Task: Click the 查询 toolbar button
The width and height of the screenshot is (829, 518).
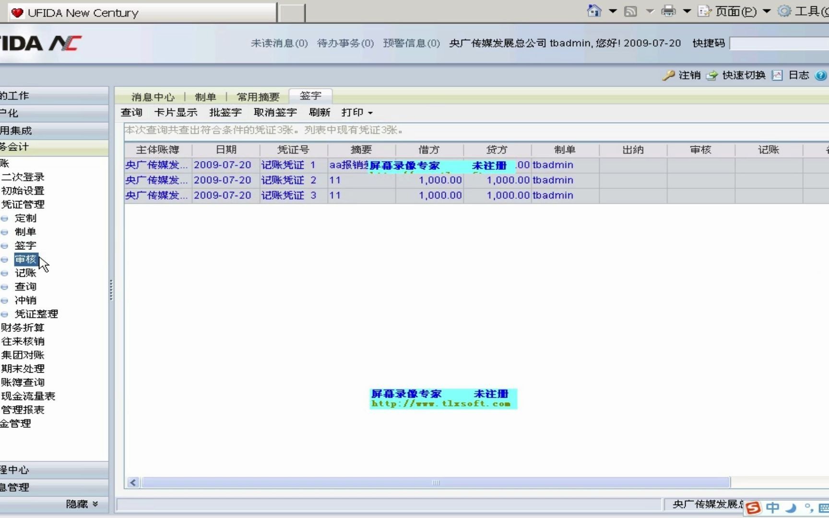Action: tap(131, 112)
